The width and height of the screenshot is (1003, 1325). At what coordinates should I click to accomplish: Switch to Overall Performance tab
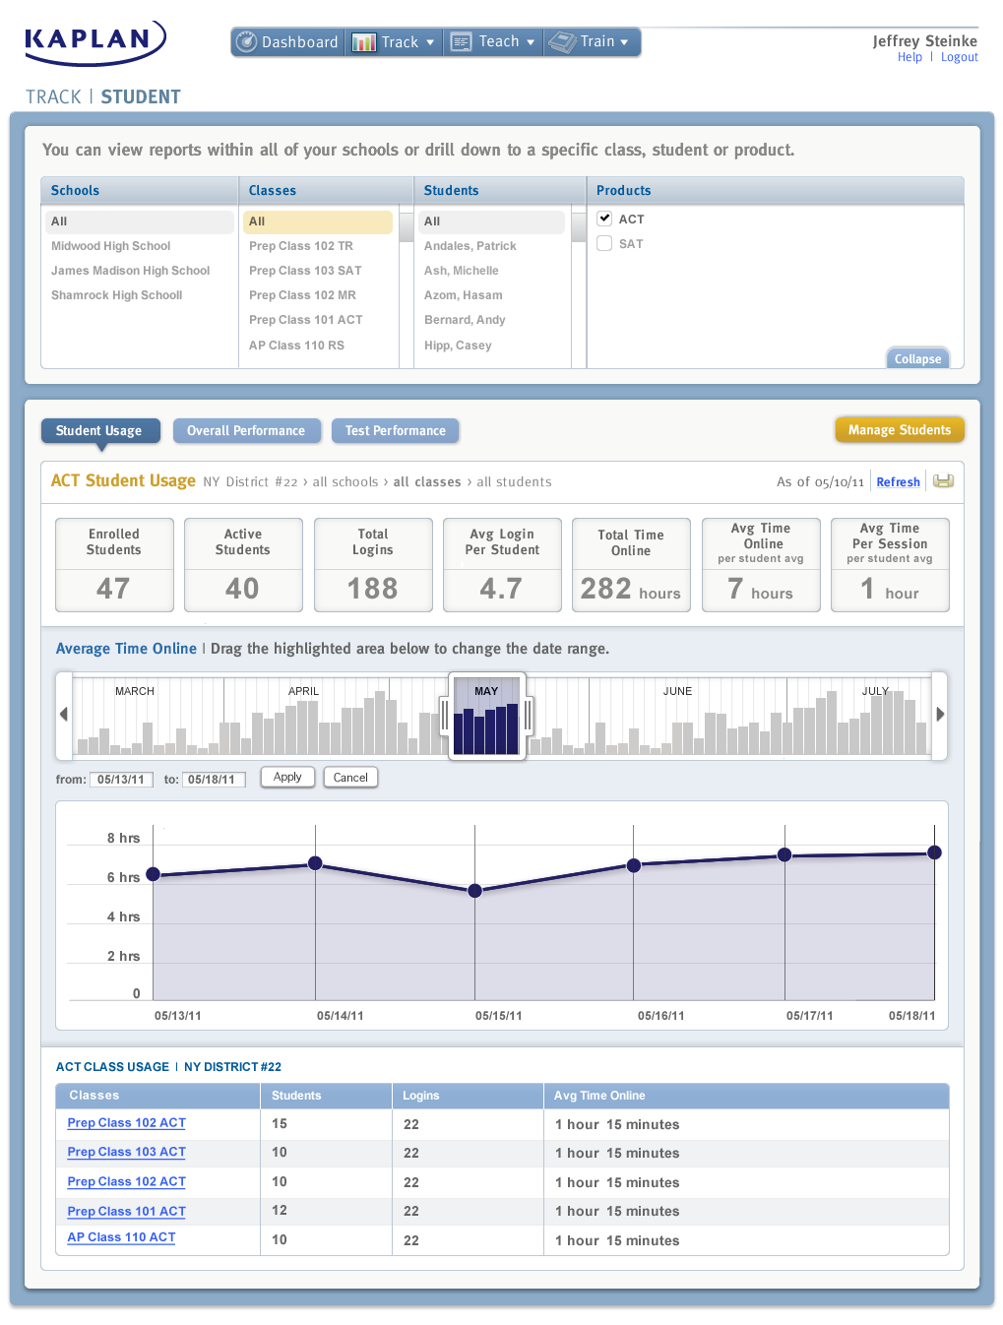point(246,431)
